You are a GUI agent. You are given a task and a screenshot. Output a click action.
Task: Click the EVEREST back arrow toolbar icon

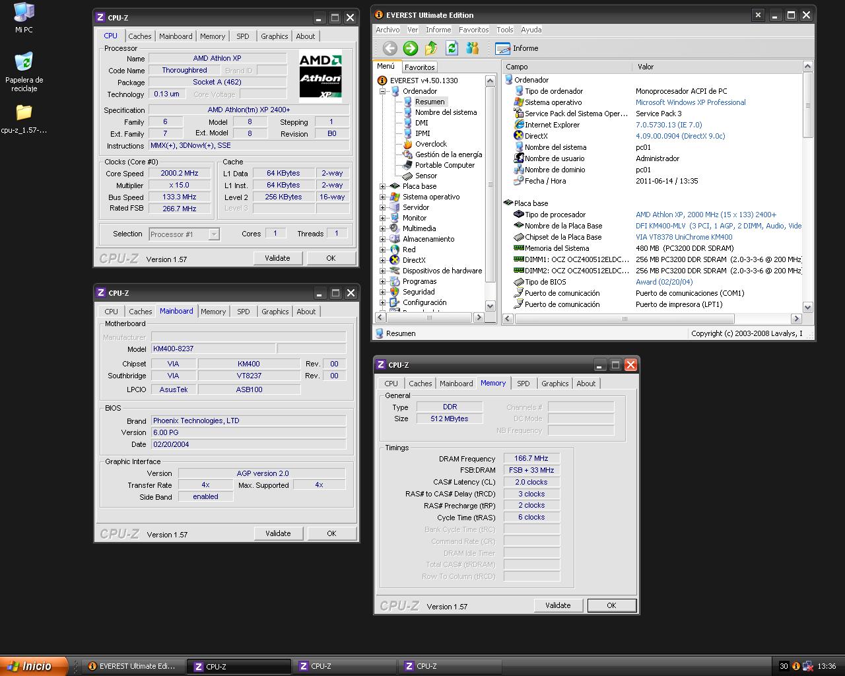390,48
